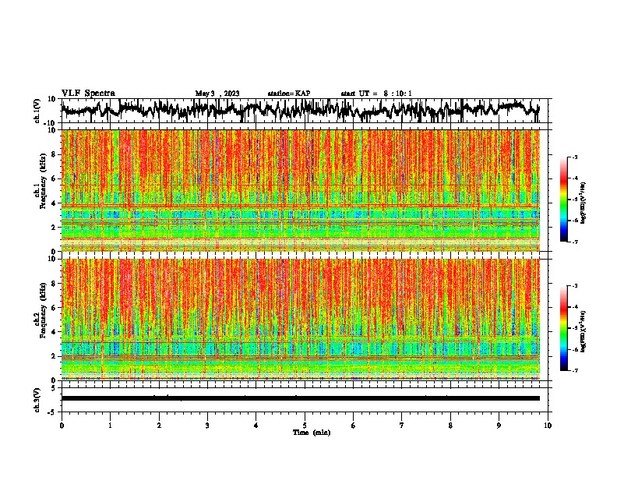Click time axis tick label "0"
The width and height of the screenshot is (617, 477).
(62, 426)
